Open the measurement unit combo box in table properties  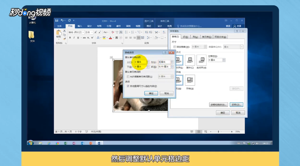coord(233,47)
